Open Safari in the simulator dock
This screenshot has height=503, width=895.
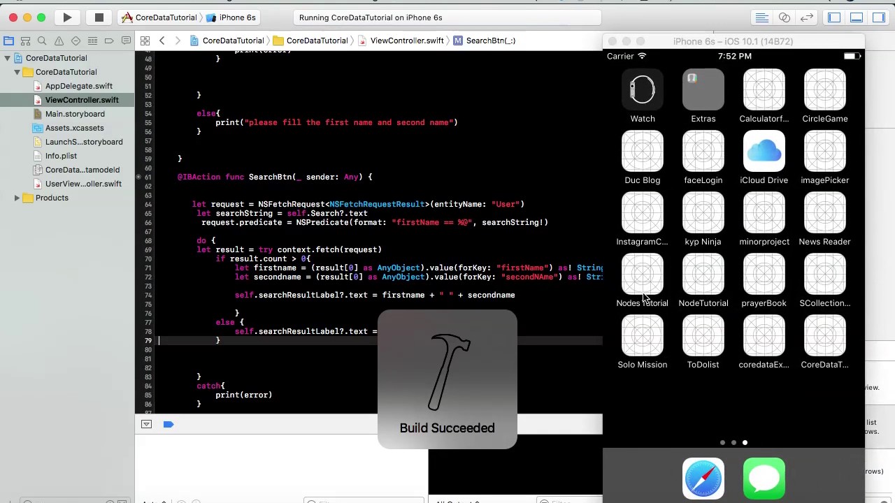(703, 479)
